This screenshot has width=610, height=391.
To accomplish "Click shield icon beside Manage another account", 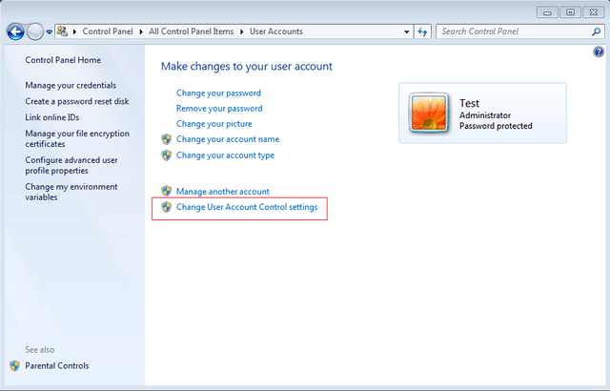I will (x=167, y=191).
